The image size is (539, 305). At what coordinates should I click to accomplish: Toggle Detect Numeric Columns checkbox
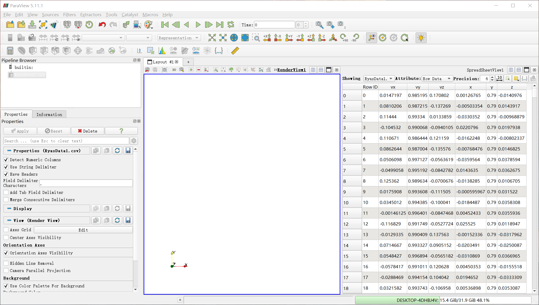click(x=6, y=160)
